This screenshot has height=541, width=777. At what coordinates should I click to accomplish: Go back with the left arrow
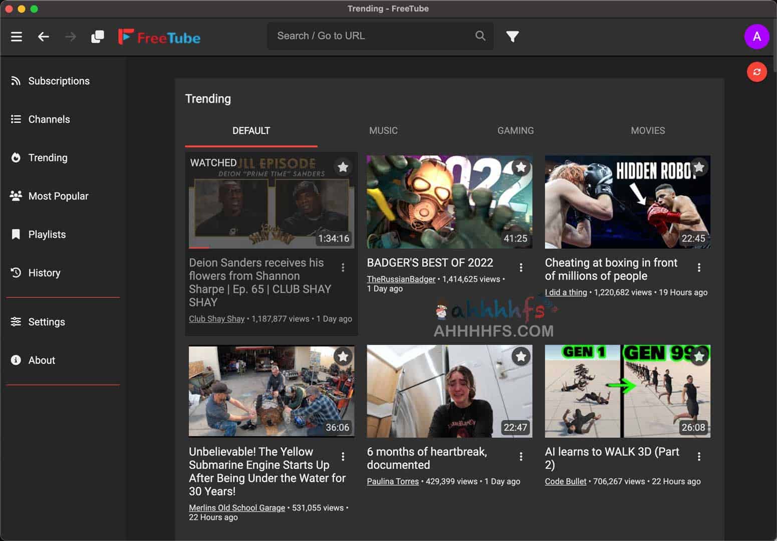[44, 37]
